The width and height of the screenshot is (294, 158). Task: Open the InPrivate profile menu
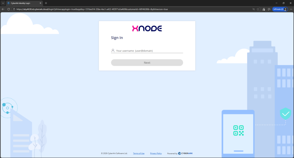click(x=280, y=9)
